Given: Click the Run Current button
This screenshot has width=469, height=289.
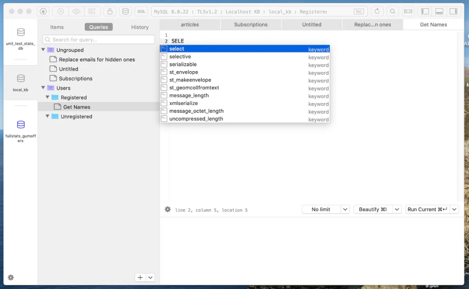Looking at the screenshot, I should [427, 209].
